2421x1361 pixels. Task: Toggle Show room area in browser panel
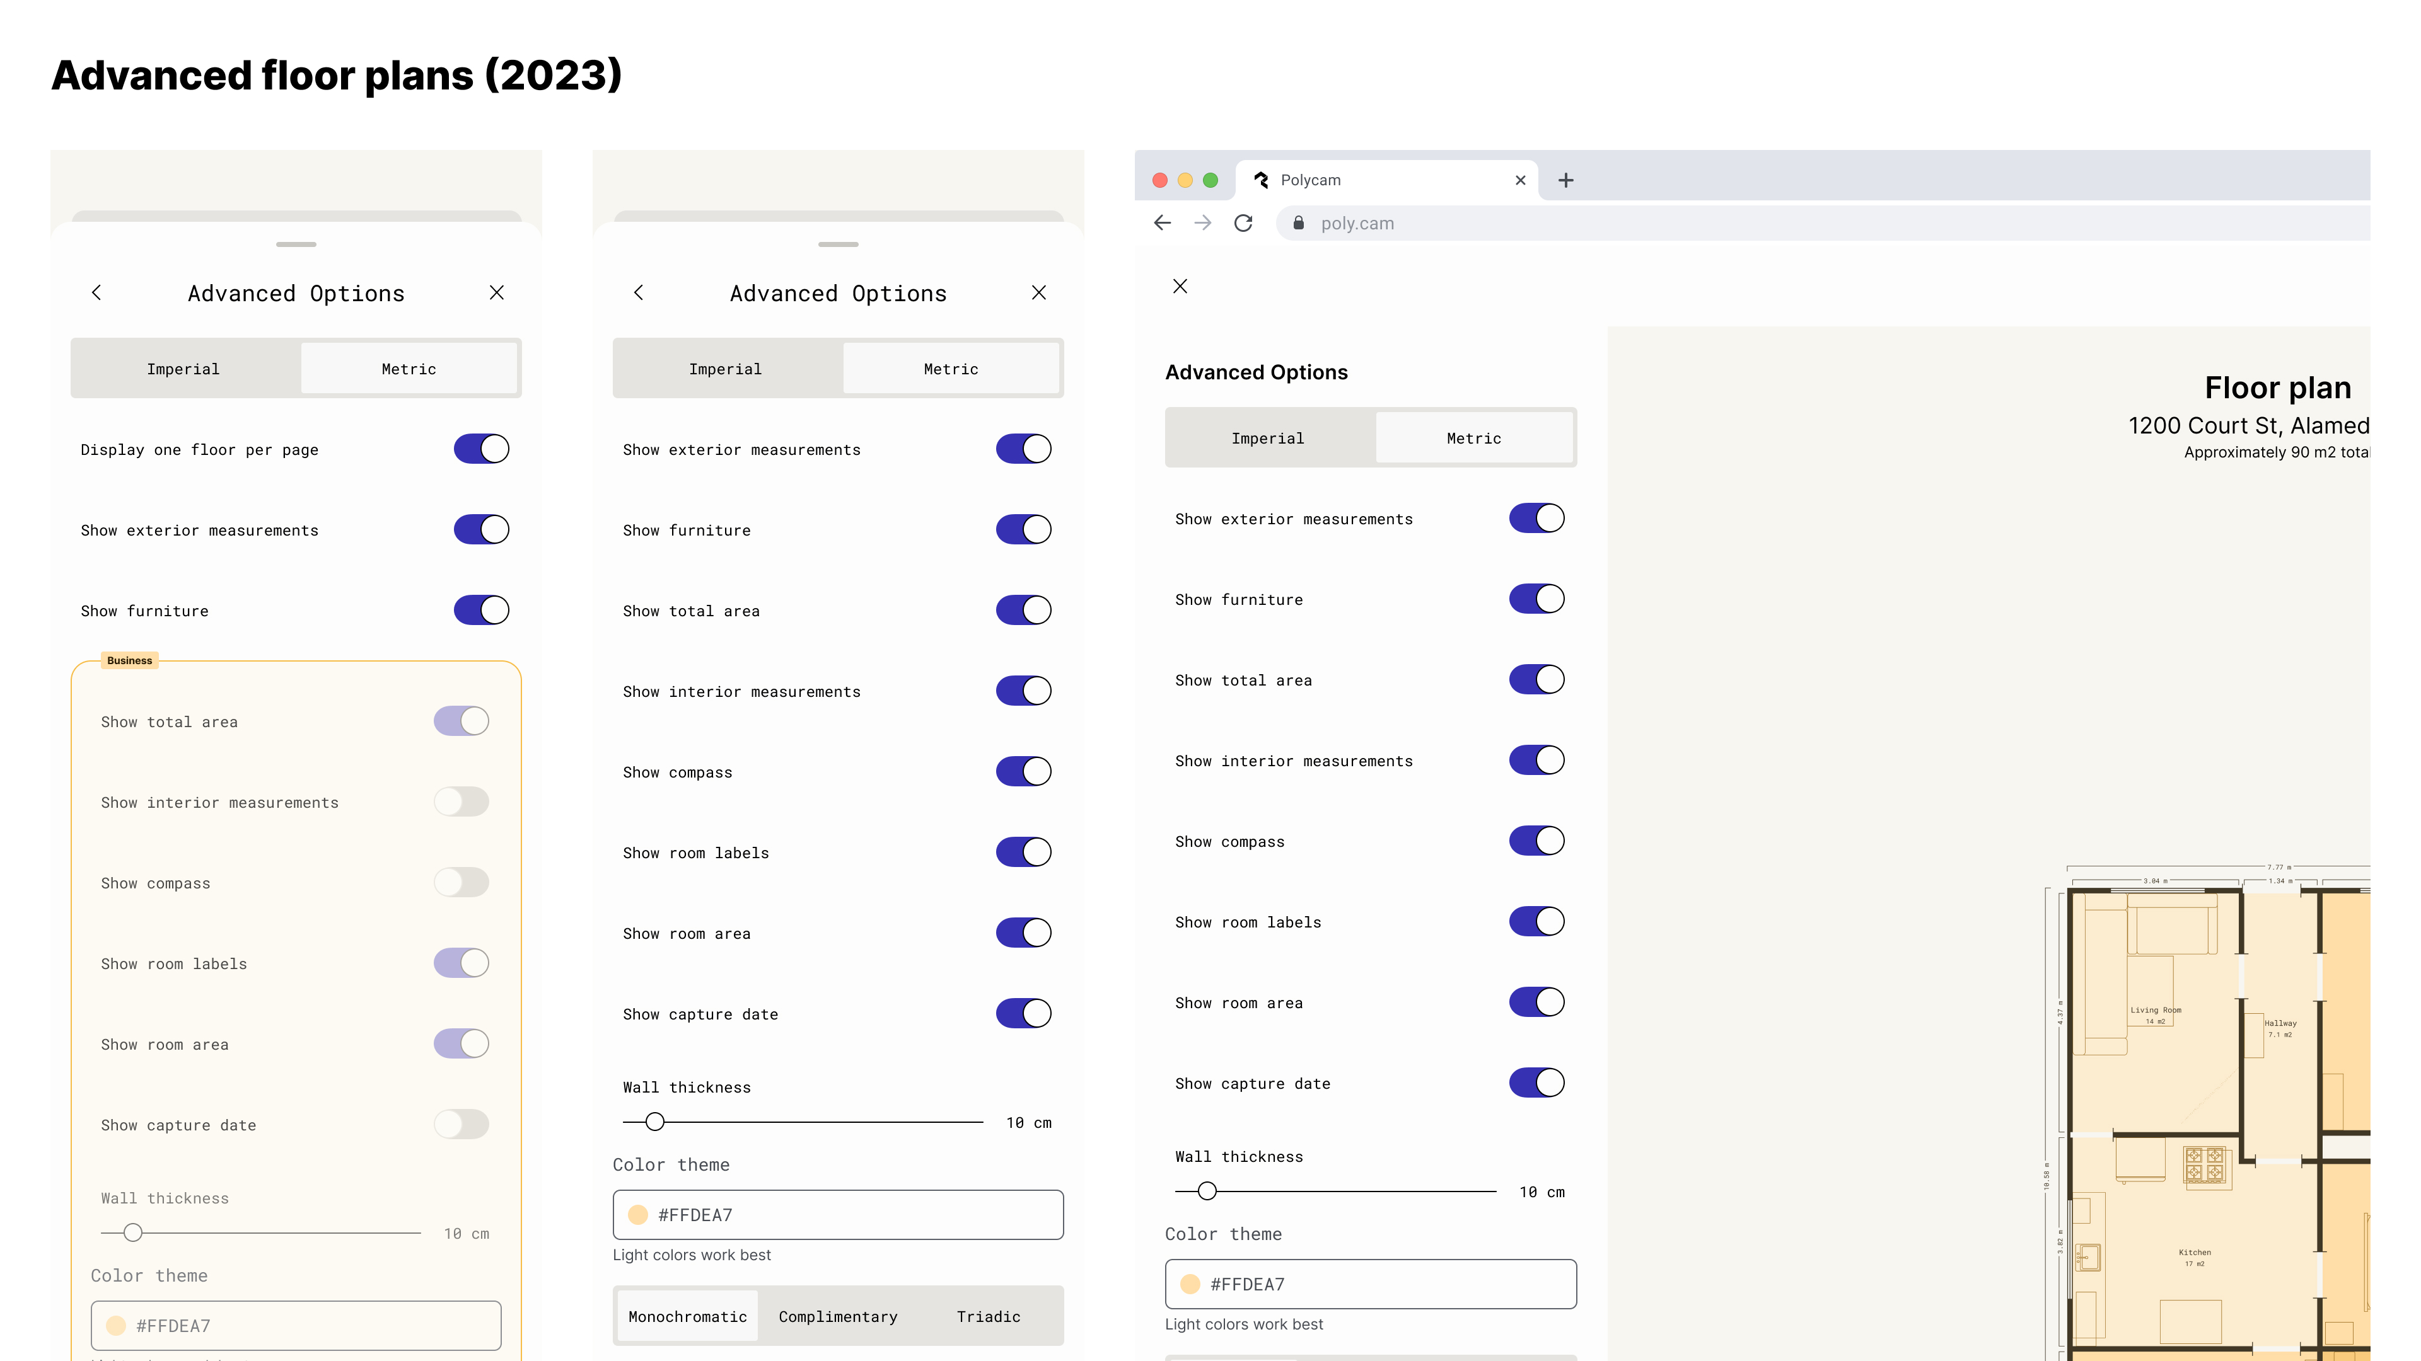(1538, 1003)
